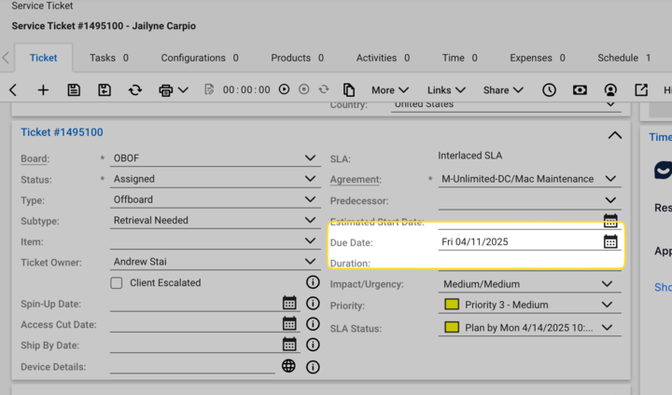Open the Ship By Date calendar picker
The width and height of the screenshot is (672, 395).
coord(289,344)
